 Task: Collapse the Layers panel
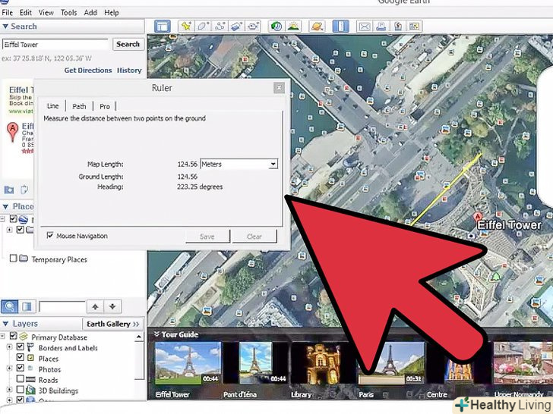[6, 323]
